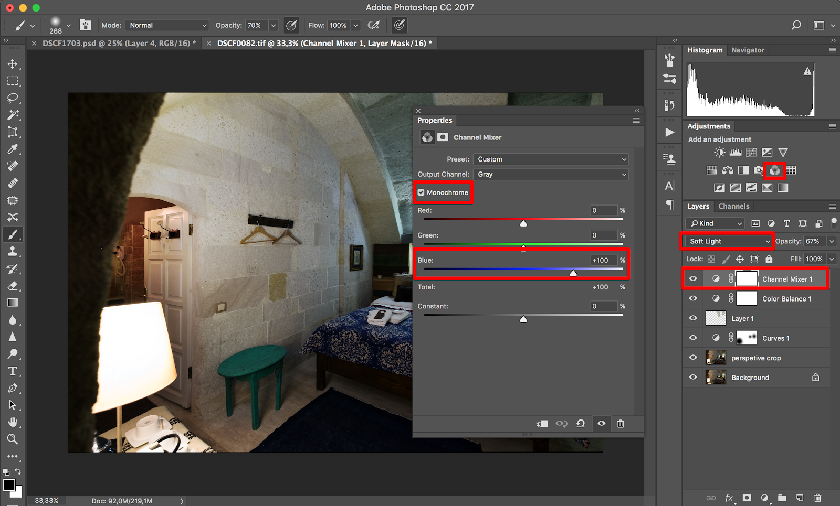Hide the Background layer
The height and width of the screenshot is (506, 840).
pyautogui.click(x=693, y=377)
